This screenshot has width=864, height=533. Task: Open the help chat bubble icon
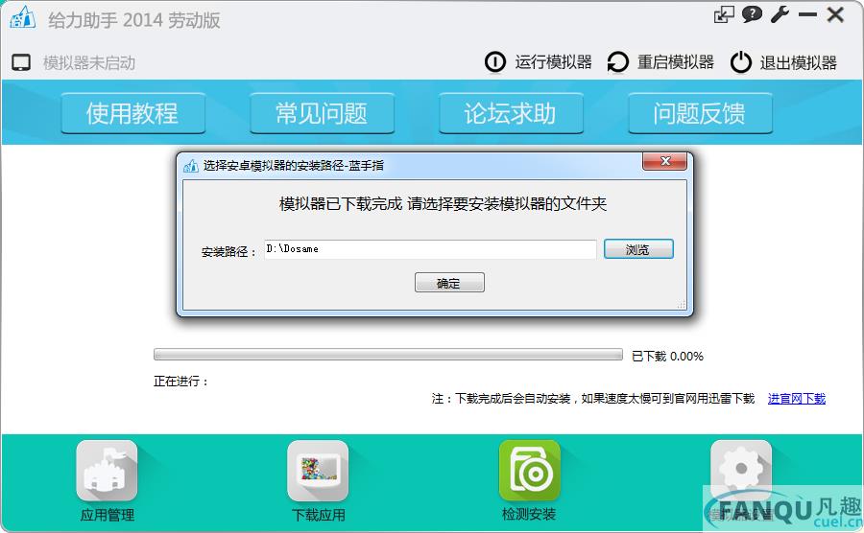752,14
